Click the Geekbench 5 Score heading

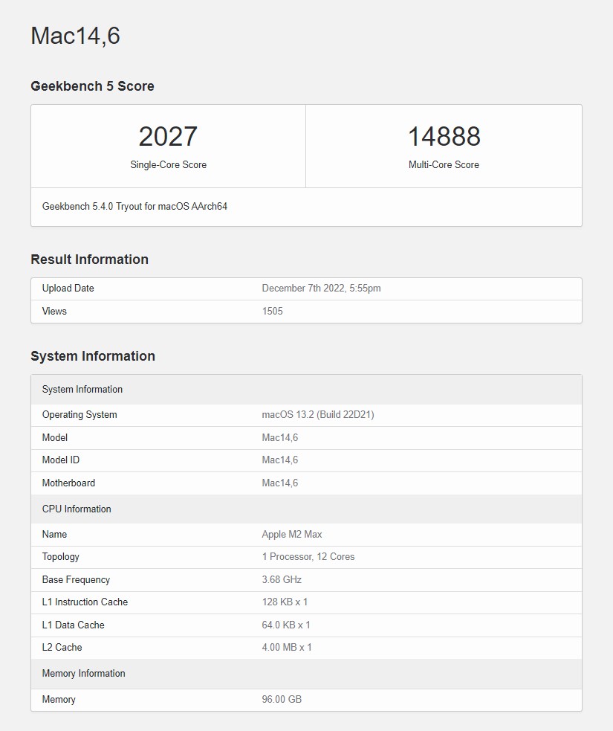pyautogui.click(x=92, y=86)
